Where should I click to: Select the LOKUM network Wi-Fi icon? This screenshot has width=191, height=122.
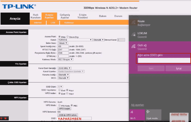pos(133,35)
